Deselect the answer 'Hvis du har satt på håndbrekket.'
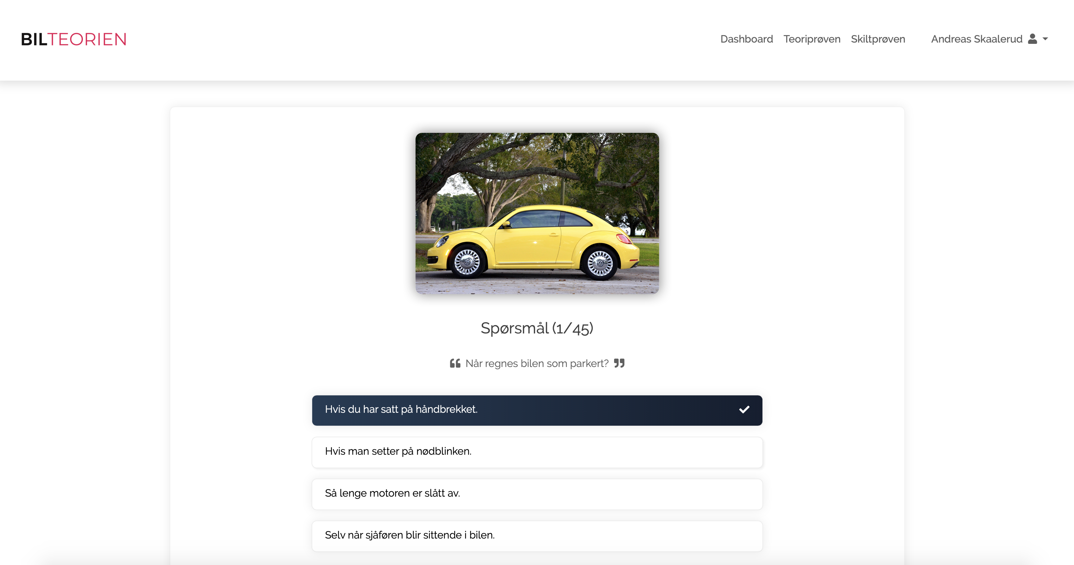 537,410
